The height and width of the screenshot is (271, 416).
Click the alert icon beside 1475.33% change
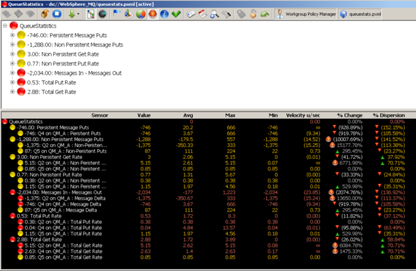coord(335,251)
